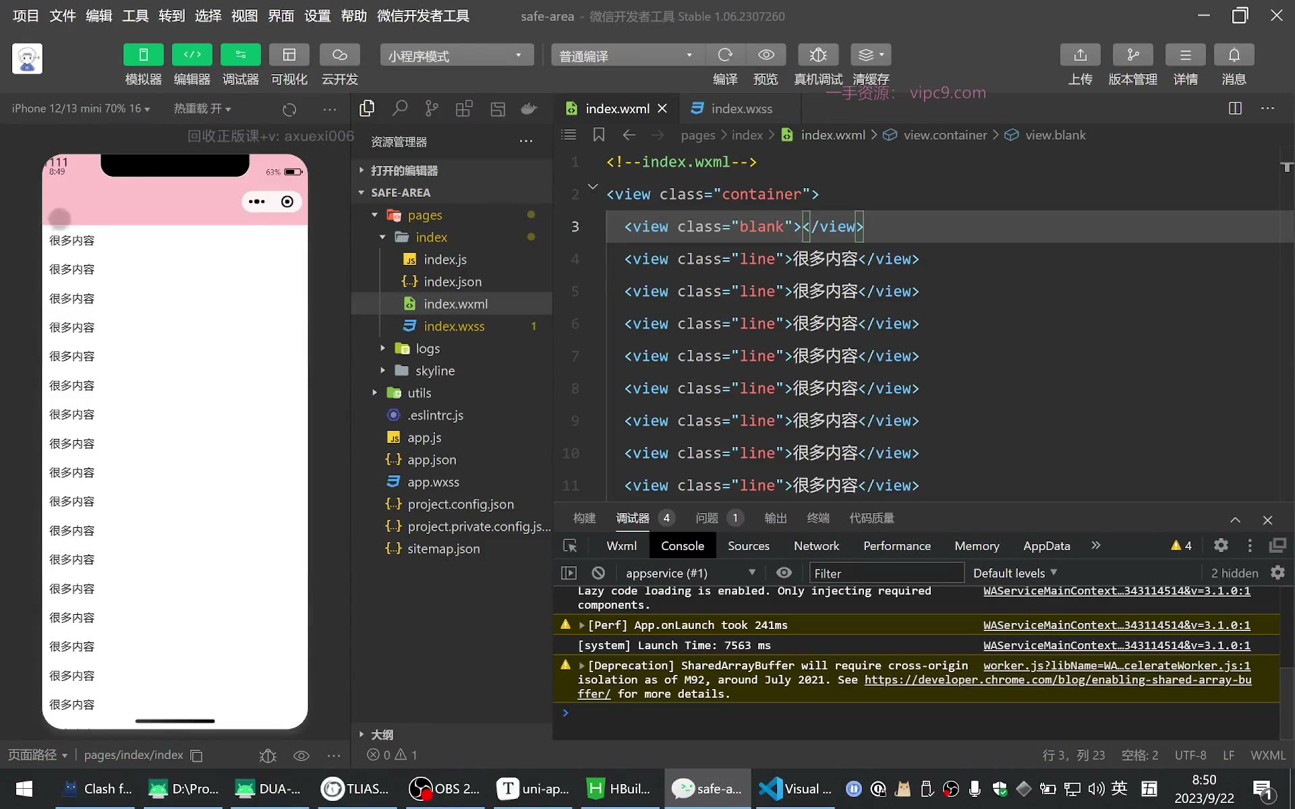
Task: Expand the logs folder
Action: pos(383,349)
